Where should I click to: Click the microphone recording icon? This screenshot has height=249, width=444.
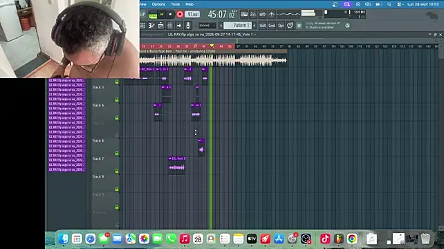coord(187,26)
